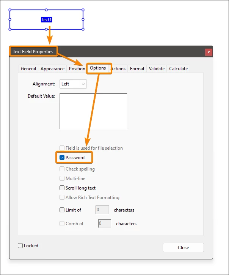This screenshot has height=275, width=229.
Task: Tick the Comb of characters checkbox
Action: [62, 224]
